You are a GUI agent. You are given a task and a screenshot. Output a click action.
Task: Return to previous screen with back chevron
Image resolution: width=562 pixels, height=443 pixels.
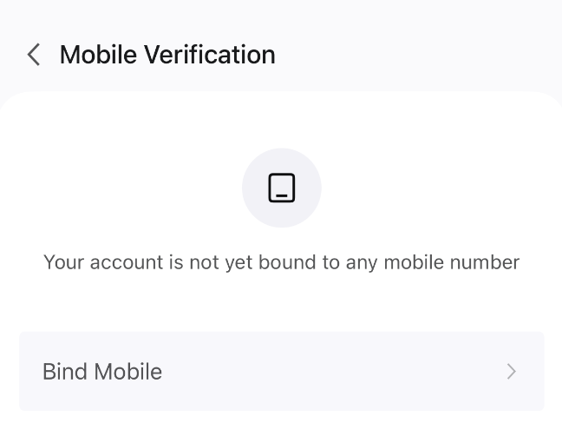[34, 55]
